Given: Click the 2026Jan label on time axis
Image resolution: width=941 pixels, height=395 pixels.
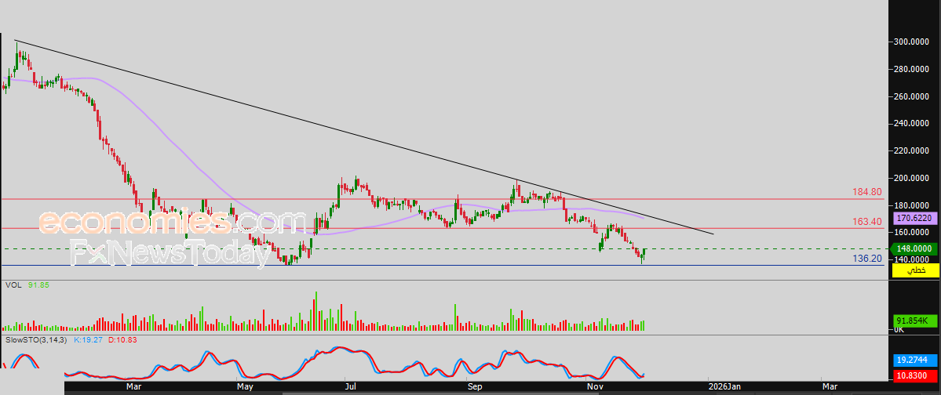Looking at the screenshot, I should tap(723, 386).
